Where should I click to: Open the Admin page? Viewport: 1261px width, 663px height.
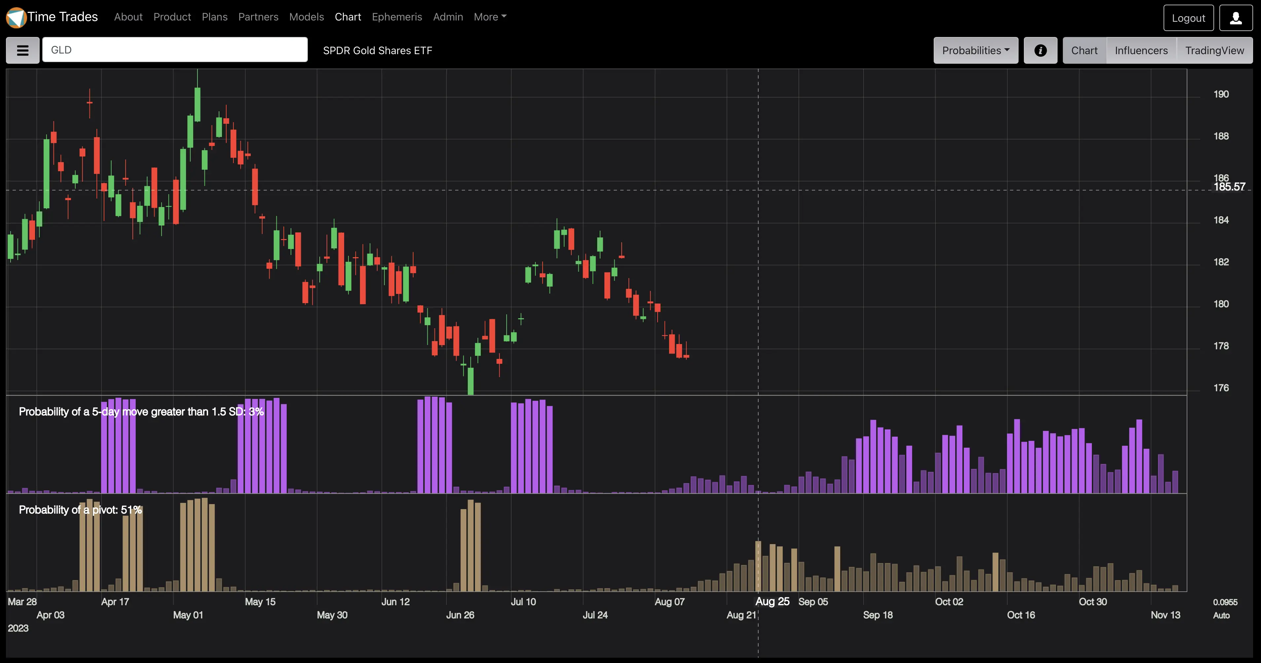[x=448, y=17]
